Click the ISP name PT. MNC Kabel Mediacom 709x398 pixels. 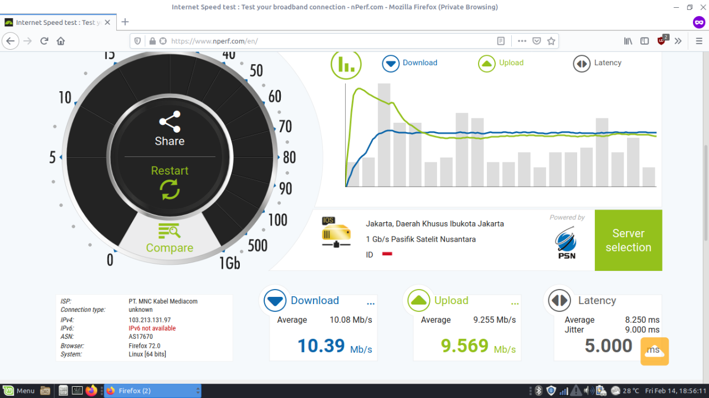pyautogui.click(x=163, y=301)
